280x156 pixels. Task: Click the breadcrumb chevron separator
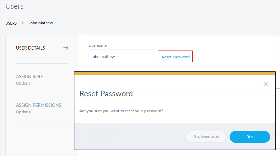[x=23, y=23]
